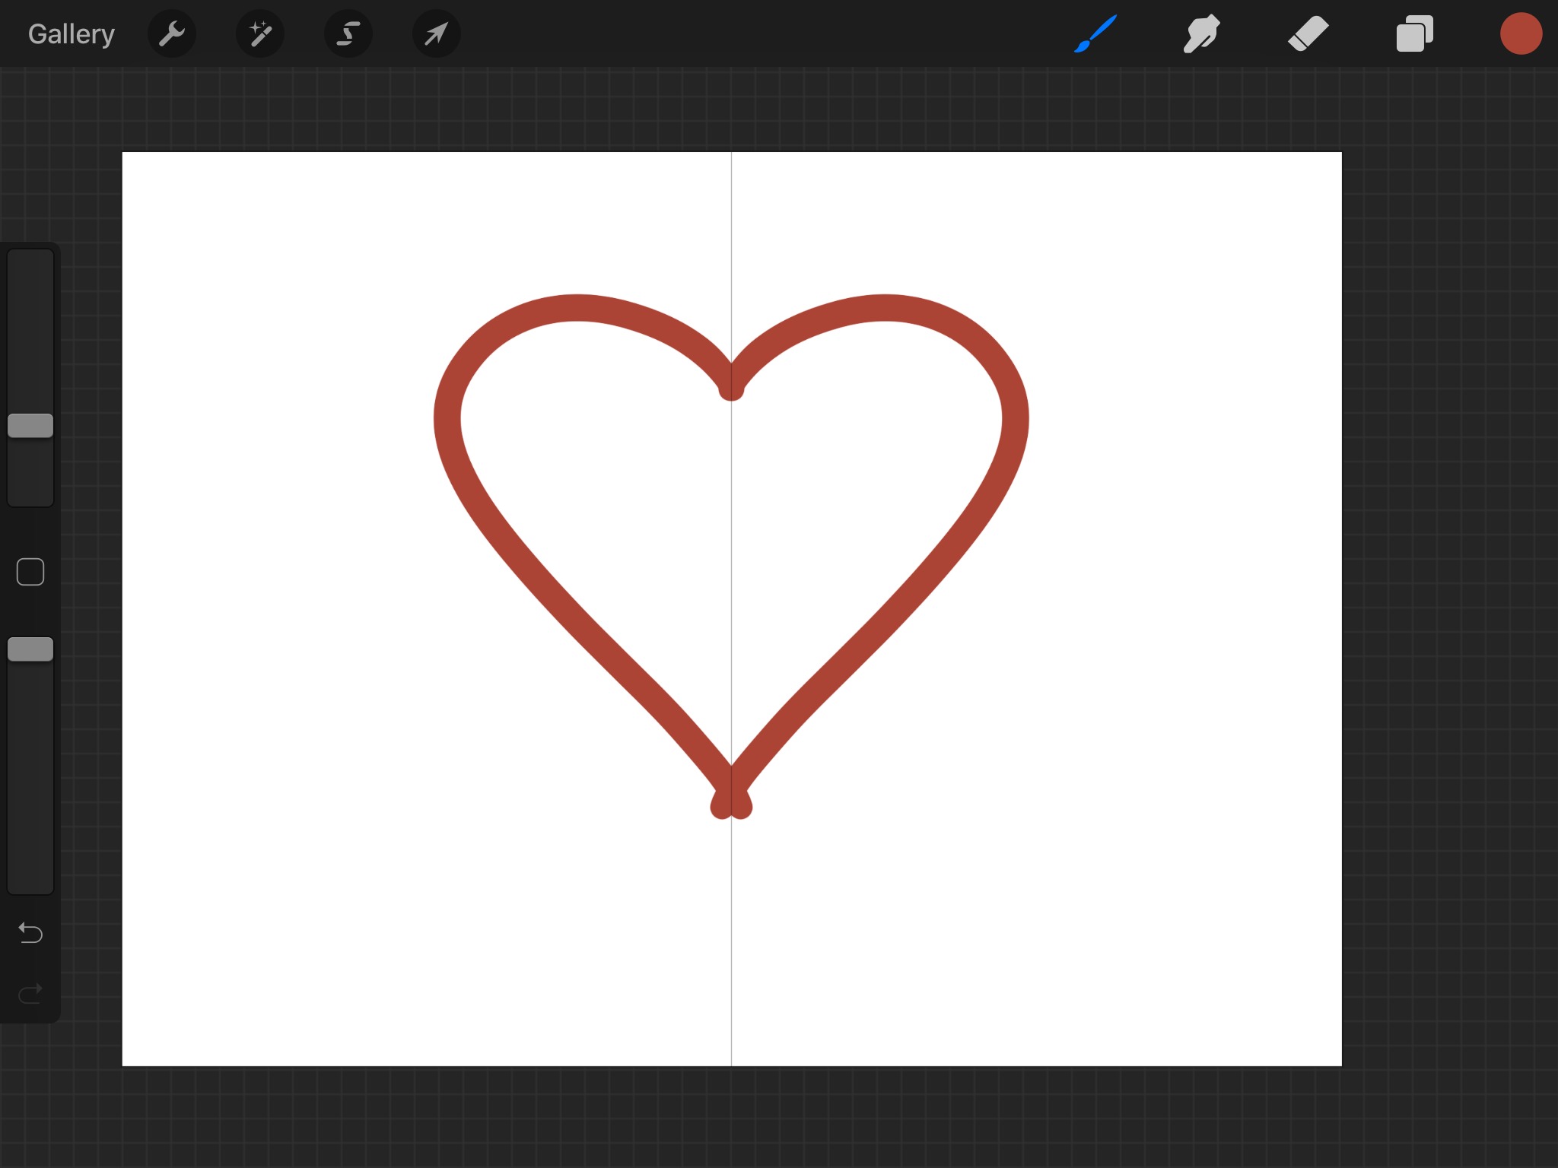Redo the last undone action
Screen dimensions: 1558x1168
(30, 993)
